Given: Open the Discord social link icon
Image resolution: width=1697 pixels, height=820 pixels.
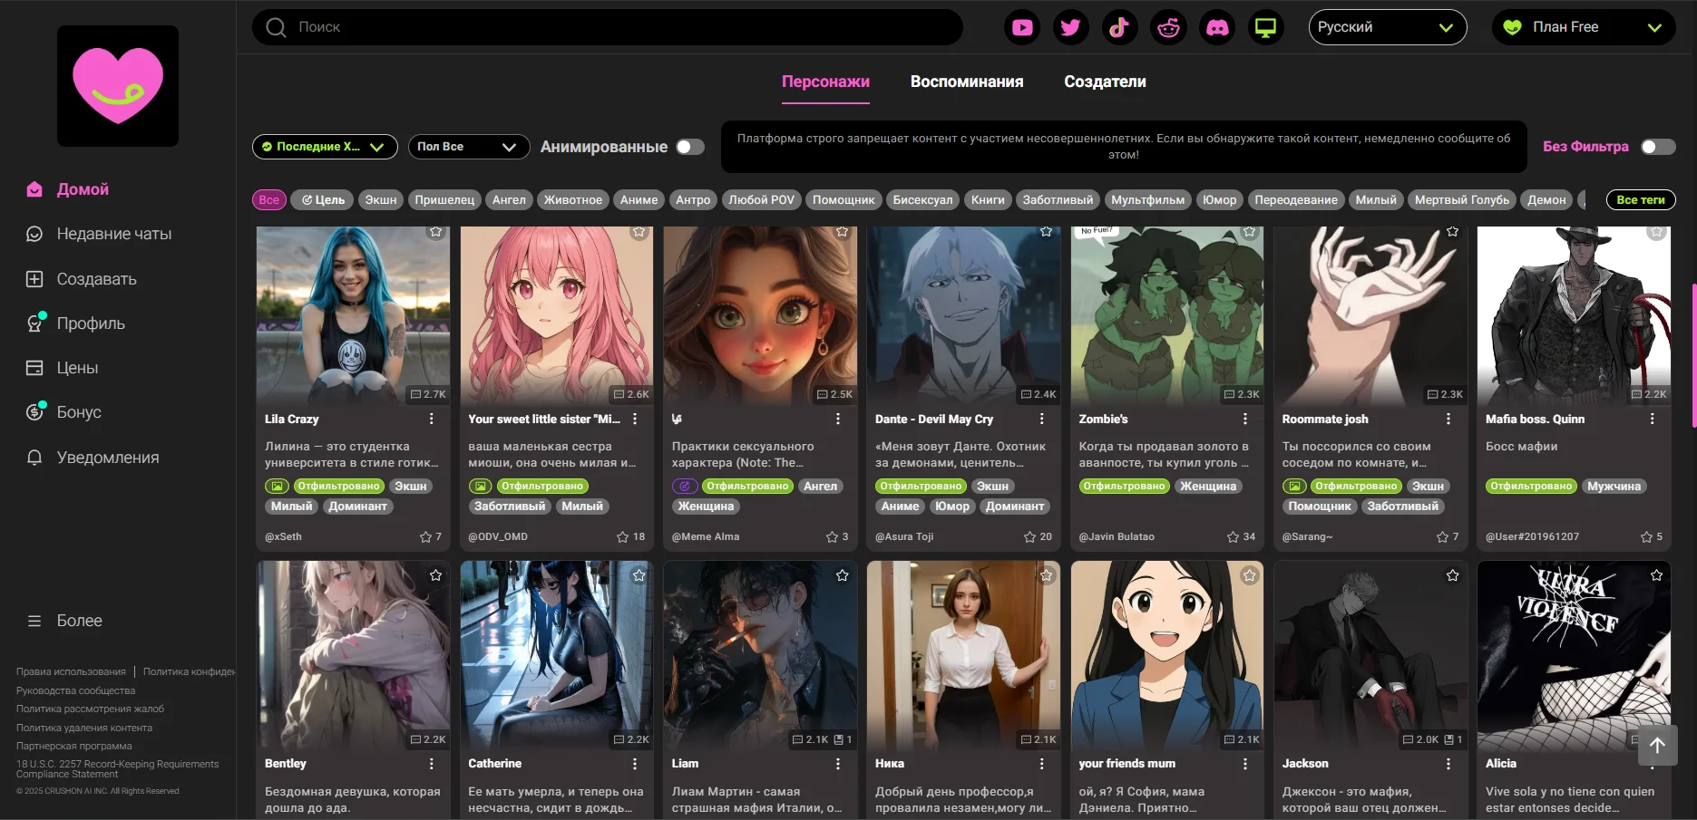Looking at the screenshot, I should pyautogui.click(x=1217, y=27).
